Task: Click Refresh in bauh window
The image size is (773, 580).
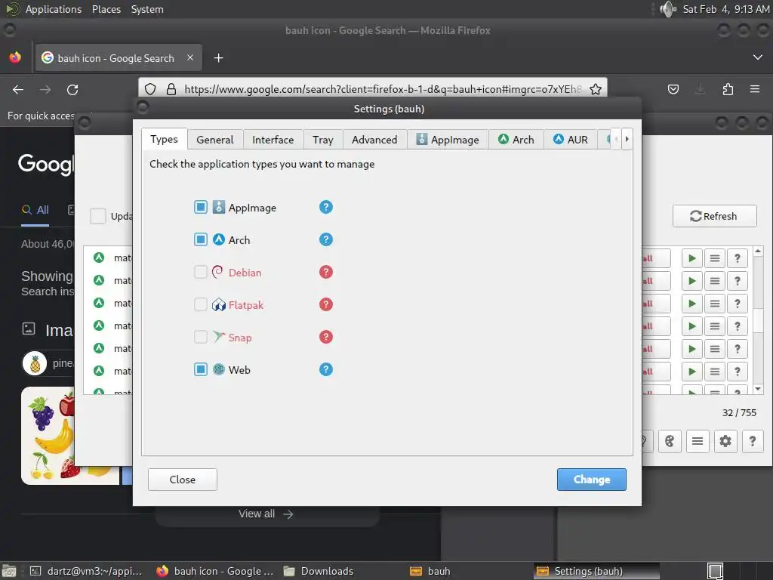Action: (714, 216)
